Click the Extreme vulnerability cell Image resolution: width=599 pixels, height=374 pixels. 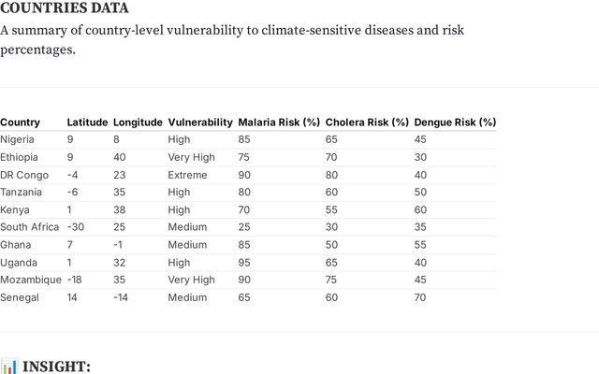[187, 175]
